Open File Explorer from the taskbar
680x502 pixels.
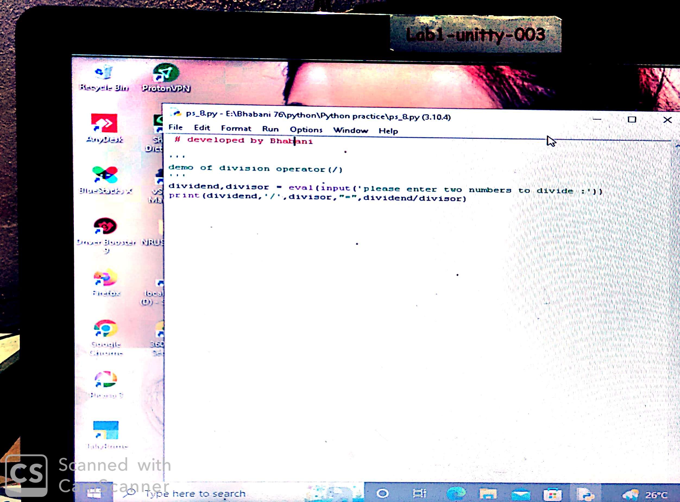pos(488,494)
